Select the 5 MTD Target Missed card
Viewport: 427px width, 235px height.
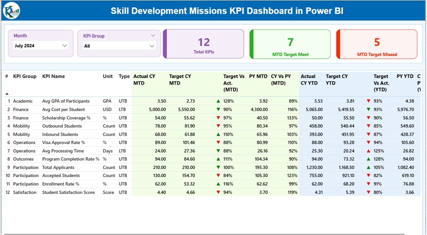376,44
